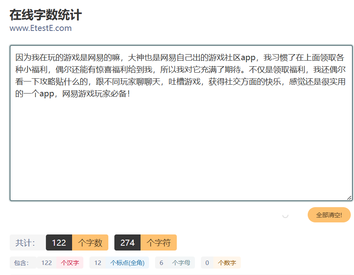Click the 个字母 label

click(181, 263)
